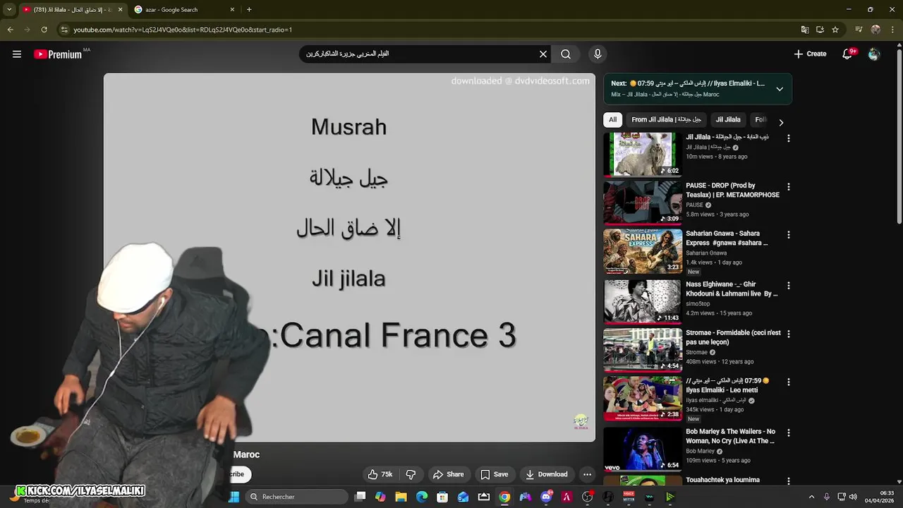Open the Create menu
Image resolution: width=903 pixels, height=508 pixels.
810,54
